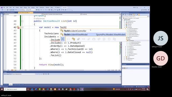
Task: Switch to the TechIncidentViewModel.cs editor tab
Action: 9,13
